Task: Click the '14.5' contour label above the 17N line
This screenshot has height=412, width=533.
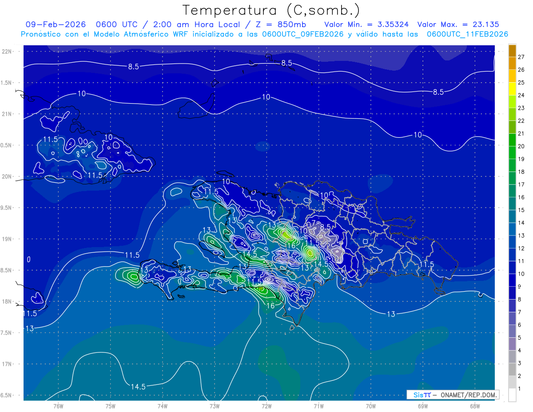Action: [x=138, y=387]
